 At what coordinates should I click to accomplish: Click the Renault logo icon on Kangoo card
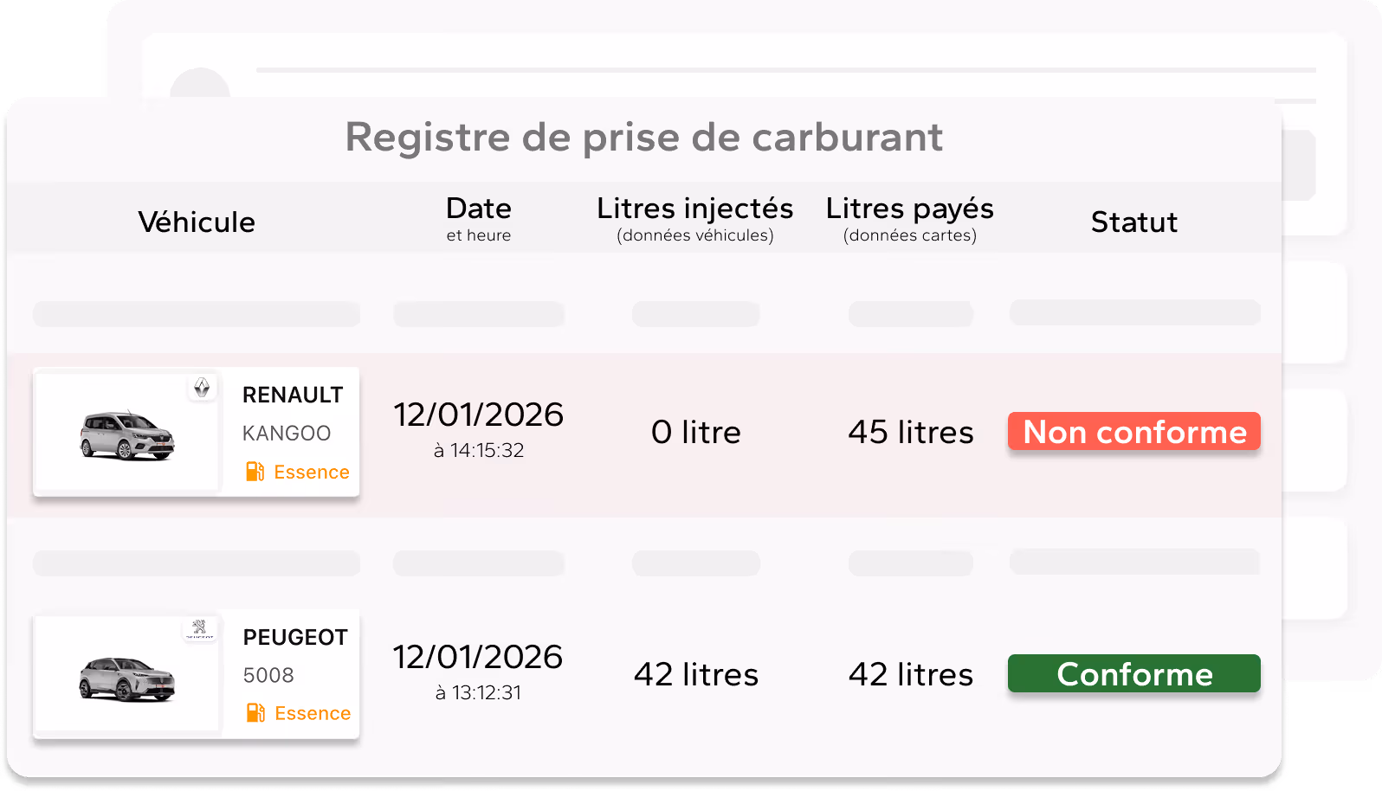202,387
